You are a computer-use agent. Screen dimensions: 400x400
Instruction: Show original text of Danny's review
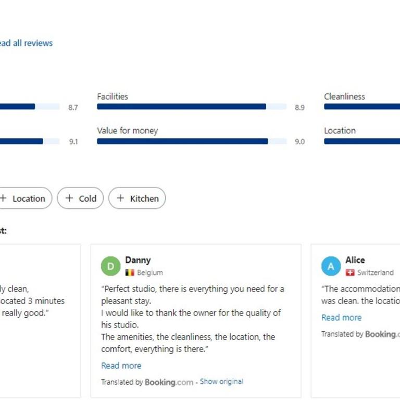point(221,382)
